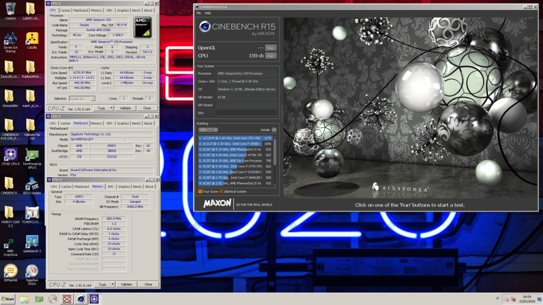Viewport: 543px width, 305px height.
Task: Switch to CPU-Z via its taskbar icon
Action: tap(94, 299)
